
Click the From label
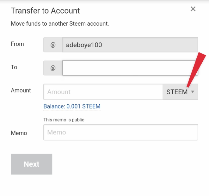17,44
